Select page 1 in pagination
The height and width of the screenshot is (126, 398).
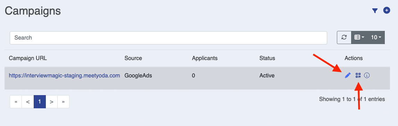40,102
